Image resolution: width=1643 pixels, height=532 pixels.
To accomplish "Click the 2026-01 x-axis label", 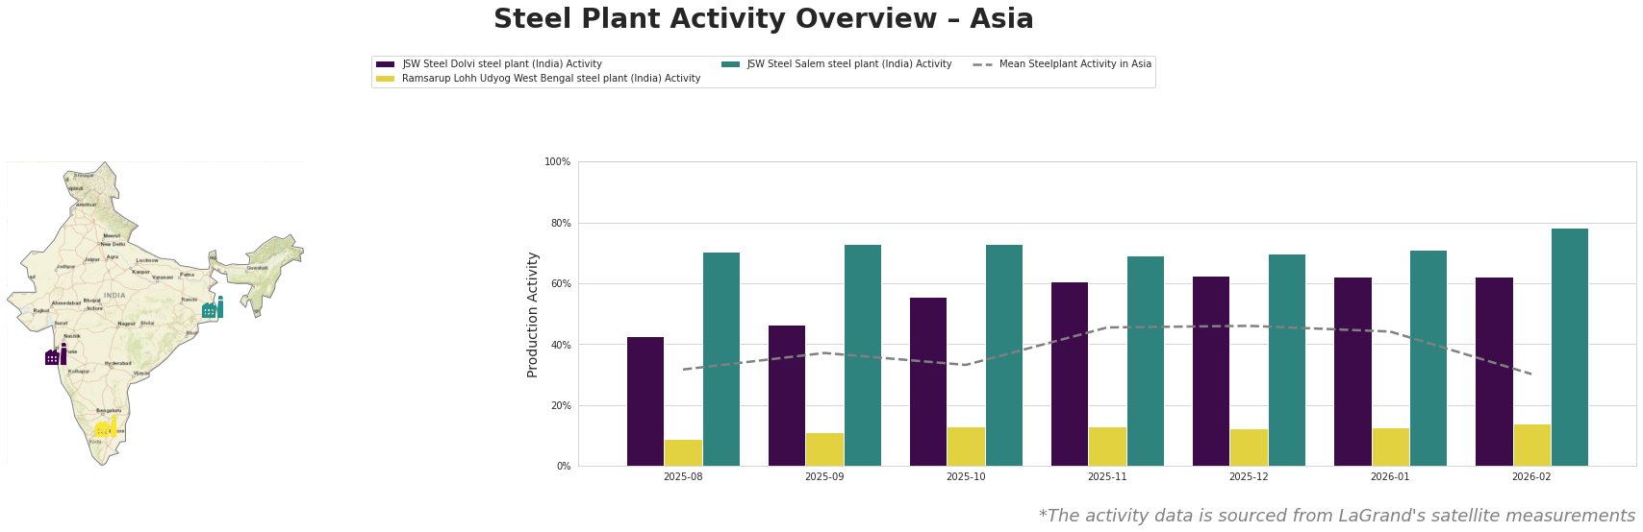I will [x=1390, y=476].
